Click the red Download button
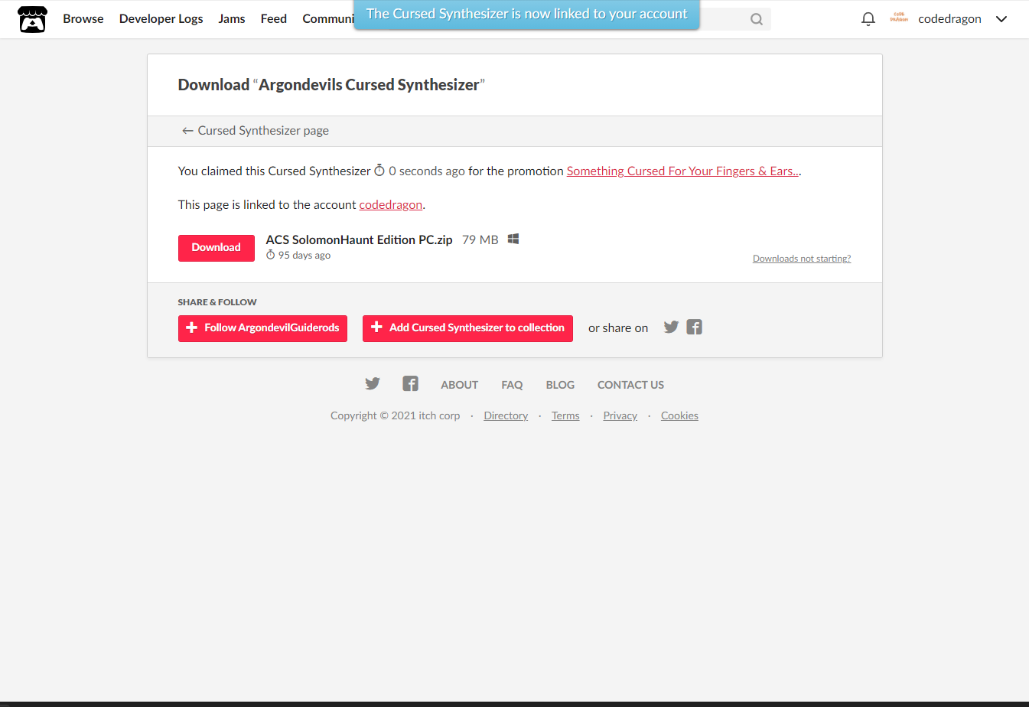 [217, 248]
